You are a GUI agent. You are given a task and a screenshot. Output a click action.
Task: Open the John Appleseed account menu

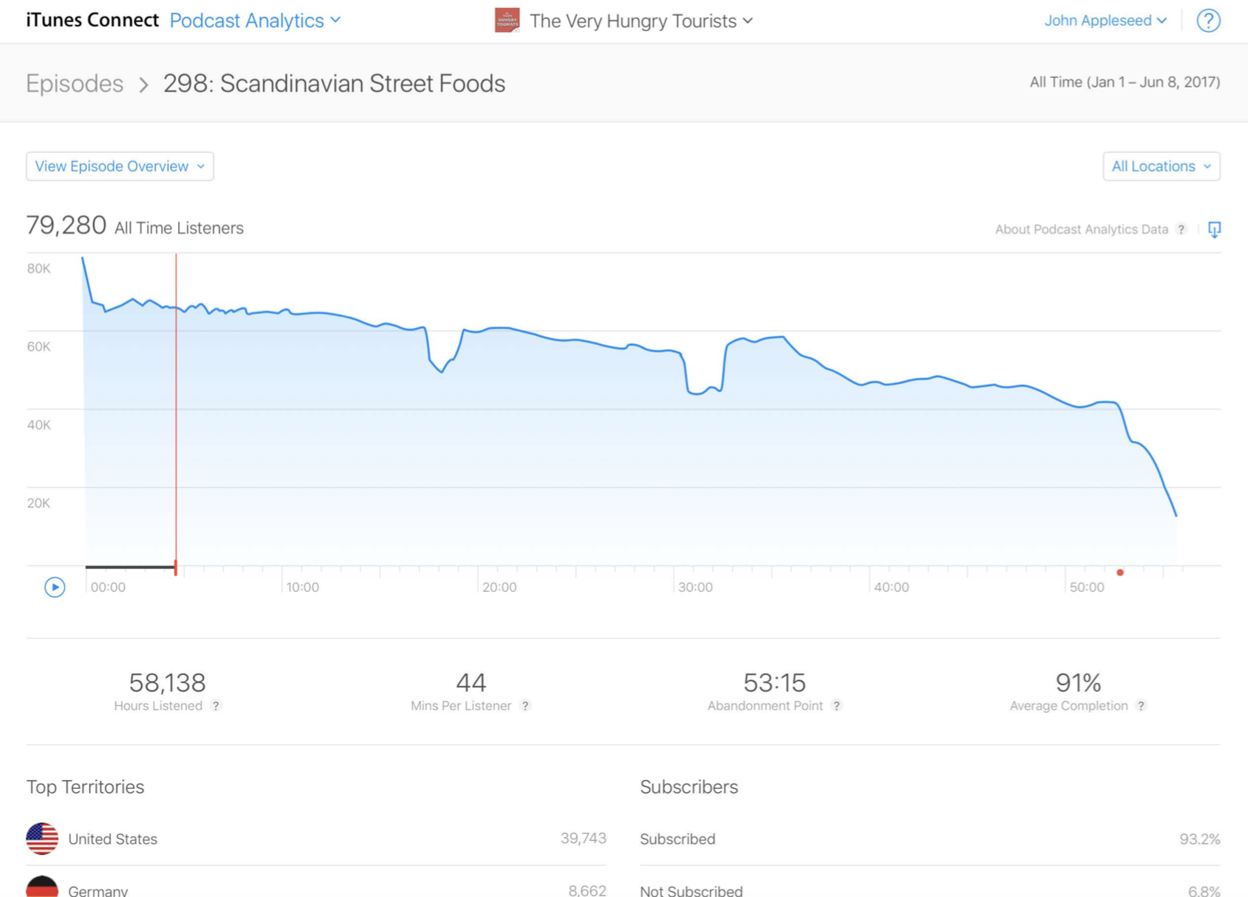[x=1105, y=21]
